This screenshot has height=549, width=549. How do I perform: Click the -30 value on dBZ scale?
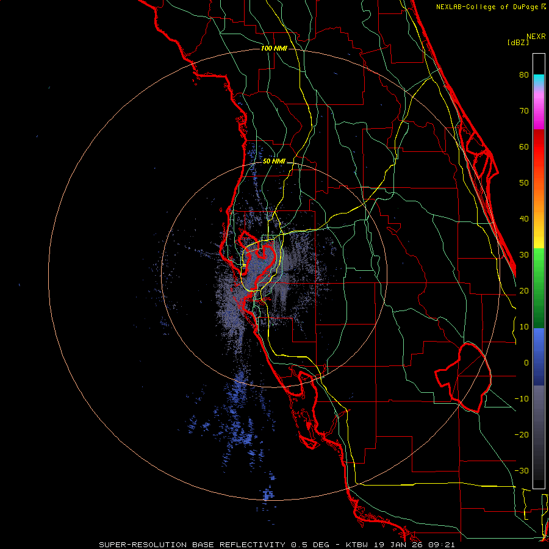(x=522, y=471)
